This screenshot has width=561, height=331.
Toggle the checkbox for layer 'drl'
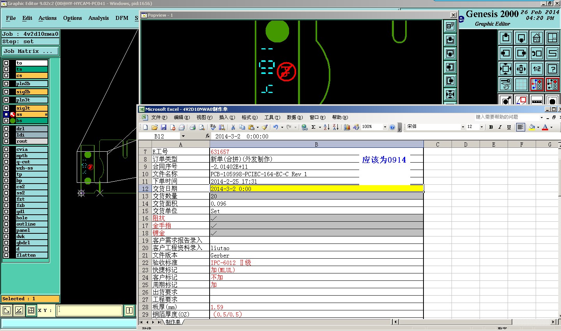click(x=6, y=129)
